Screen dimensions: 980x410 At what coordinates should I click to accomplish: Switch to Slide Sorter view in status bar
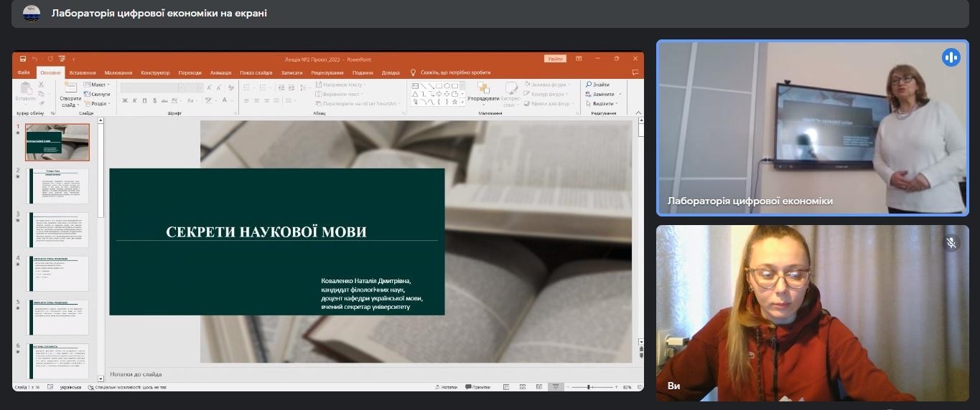[x=523, y=387]
